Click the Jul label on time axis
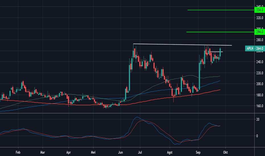Image resolution: width=265 pixels, height=156 pixels. pyautogui.click(x=140, y=152)
